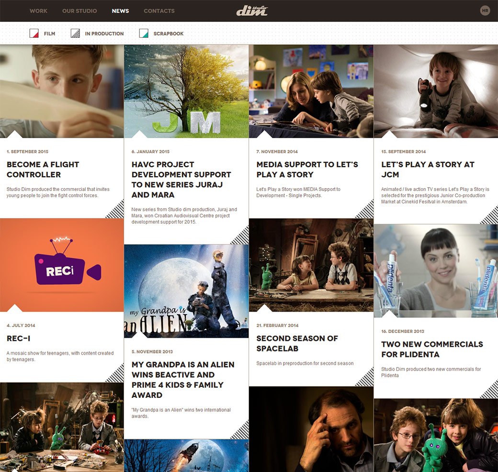Select the News navigation item
This screenshot has width=498, height=472.
click(x=120, y=11)
